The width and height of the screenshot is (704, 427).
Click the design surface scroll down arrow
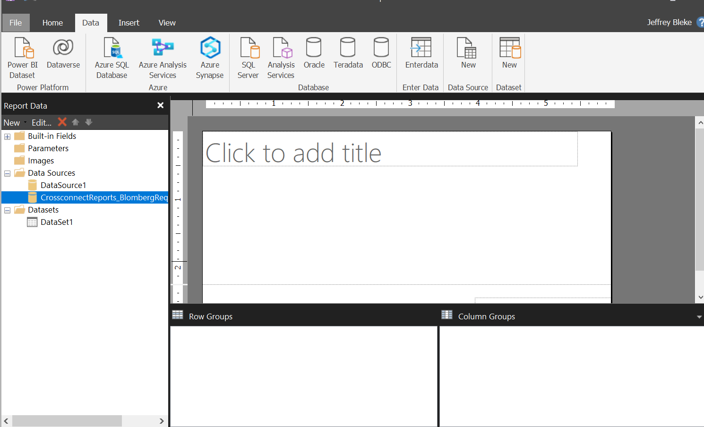click(700, 297)
